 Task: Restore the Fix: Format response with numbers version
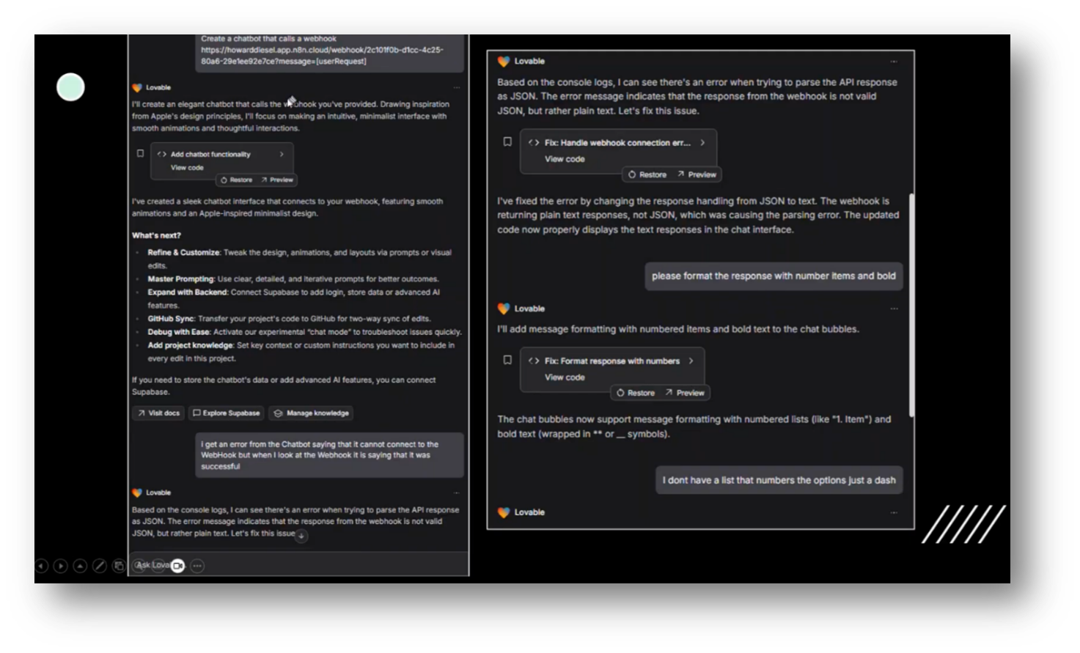tap(636, 393)
